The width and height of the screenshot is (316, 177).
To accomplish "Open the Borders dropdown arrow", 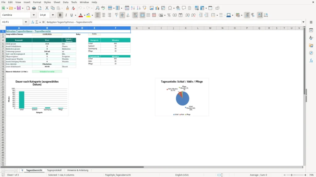I will click(217, 15).
